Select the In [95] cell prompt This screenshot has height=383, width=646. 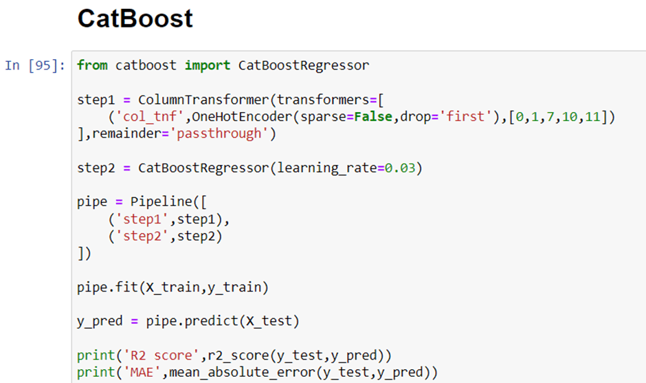[35, 65]
